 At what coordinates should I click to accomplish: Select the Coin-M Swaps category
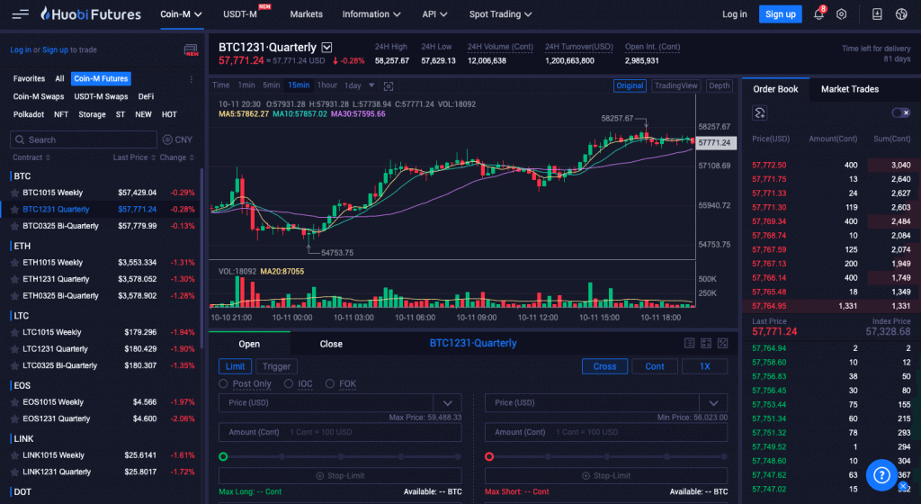click(38, 96)
